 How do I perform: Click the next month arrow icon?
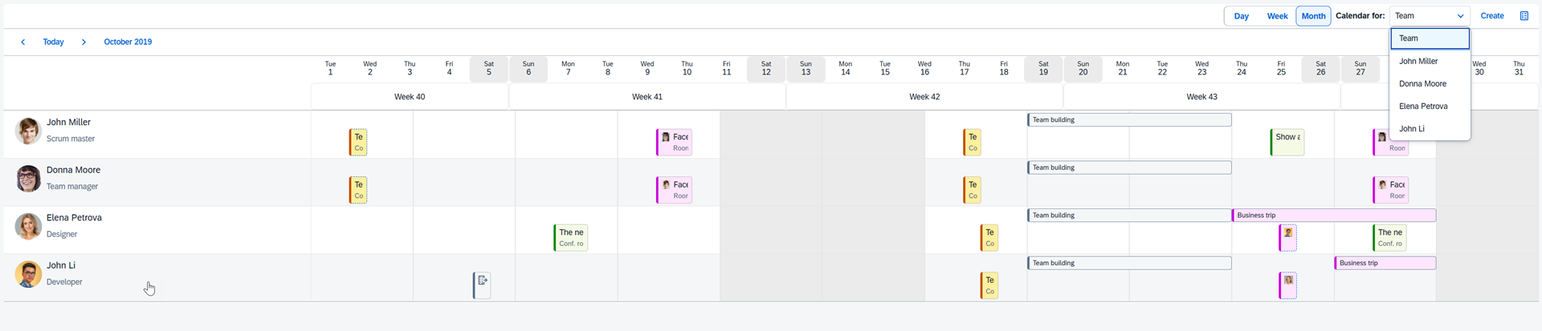[84, 42]
